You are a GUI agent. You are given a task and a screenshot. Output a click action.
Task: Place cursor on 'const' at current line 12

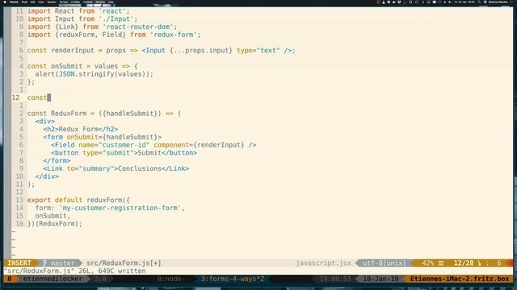[37, 97]
